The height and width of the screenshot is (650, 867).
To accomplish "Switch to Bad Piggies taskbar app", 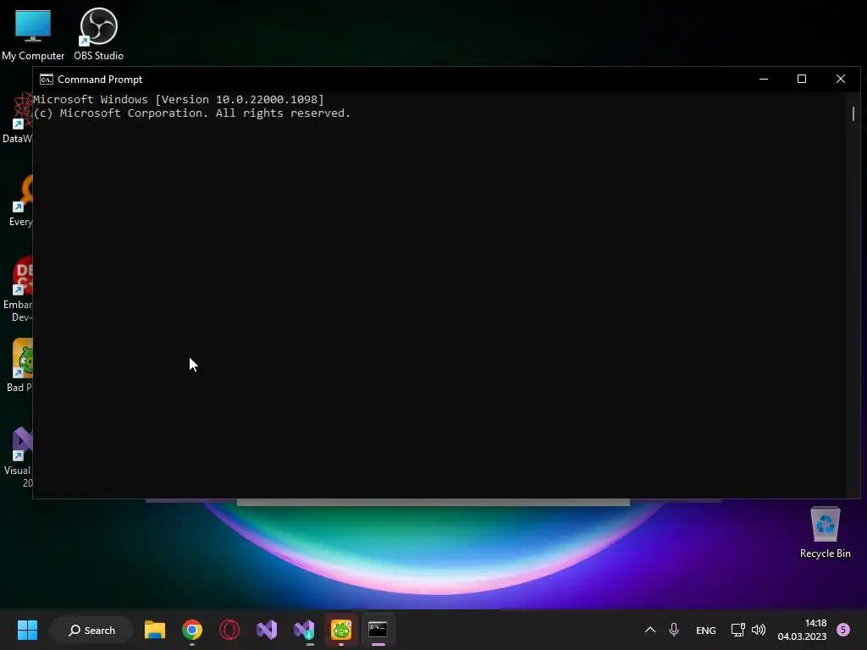I will coord(341,630).
